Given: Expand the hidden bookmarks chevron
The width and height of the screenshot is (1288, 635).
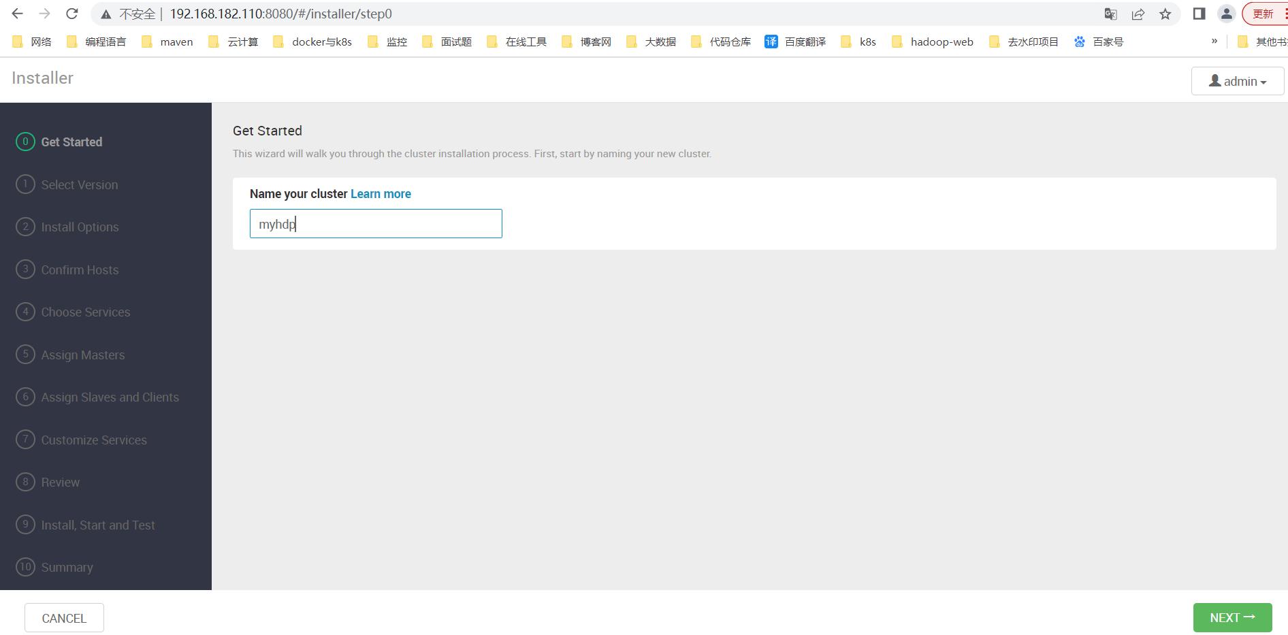Looking at the screenshot, I should point(1214,41).
